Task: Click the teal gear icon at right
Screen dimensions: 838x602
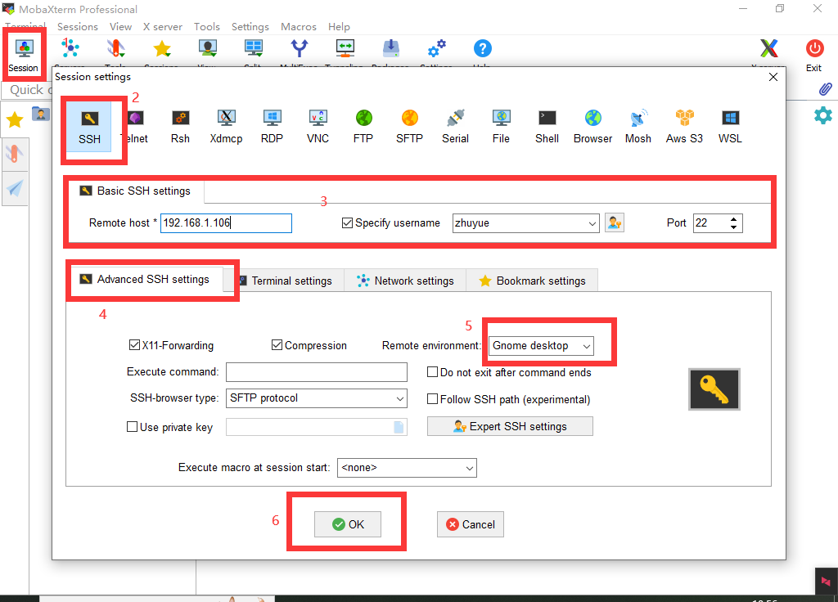Action: [x=823, y=115]
